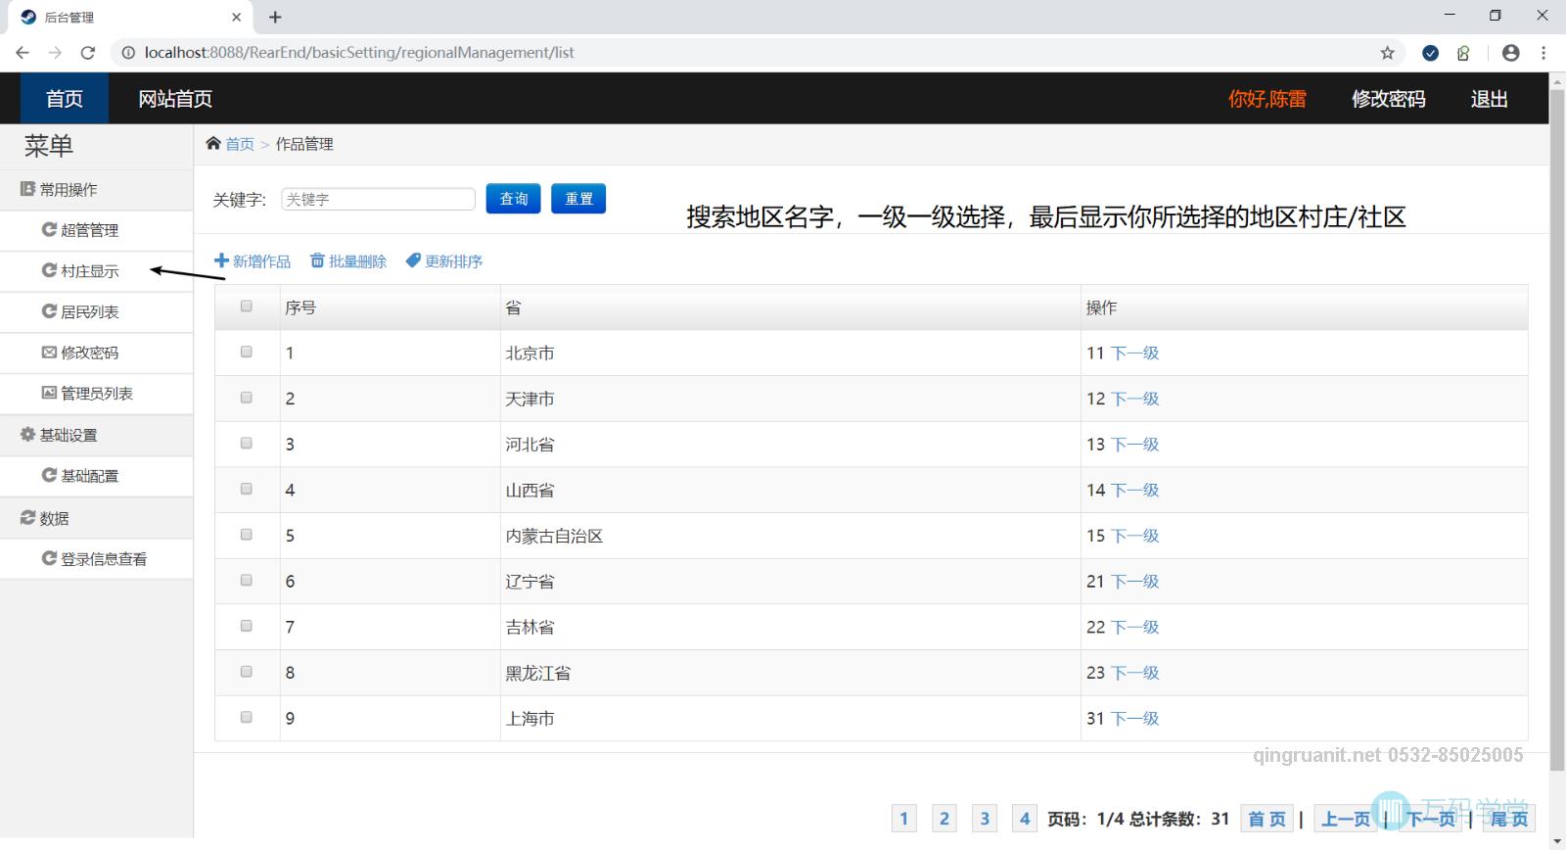The height and width of the screenshot is (850, 1566).
Task: Check the 黑龙江省 row checkbox
Action: point(247,672)
